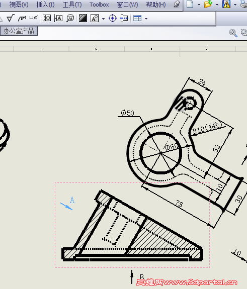Click the Tables icon

(137, 18)
